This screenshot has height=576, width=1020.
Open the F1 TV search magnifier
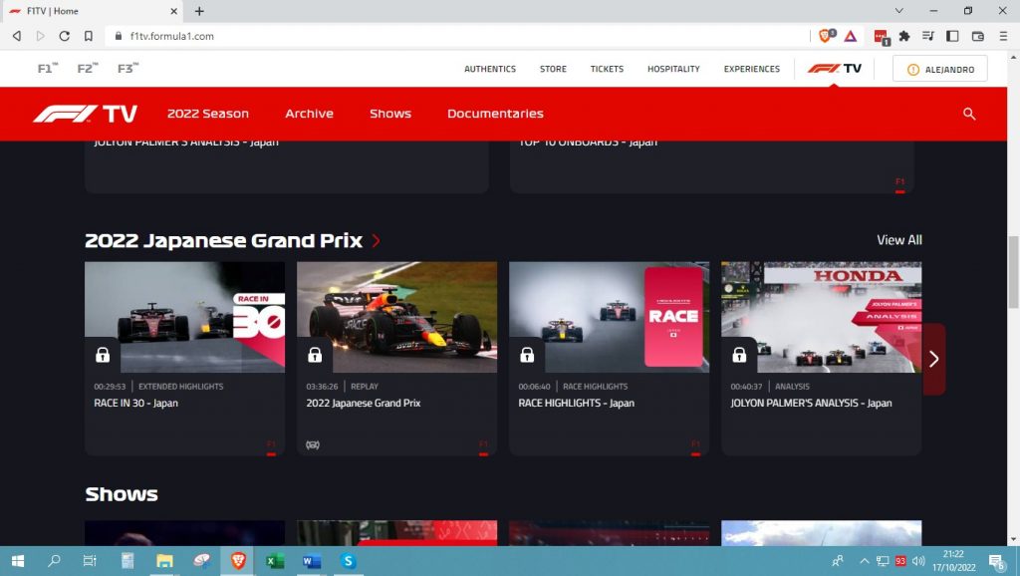click(x=969, y=115)
